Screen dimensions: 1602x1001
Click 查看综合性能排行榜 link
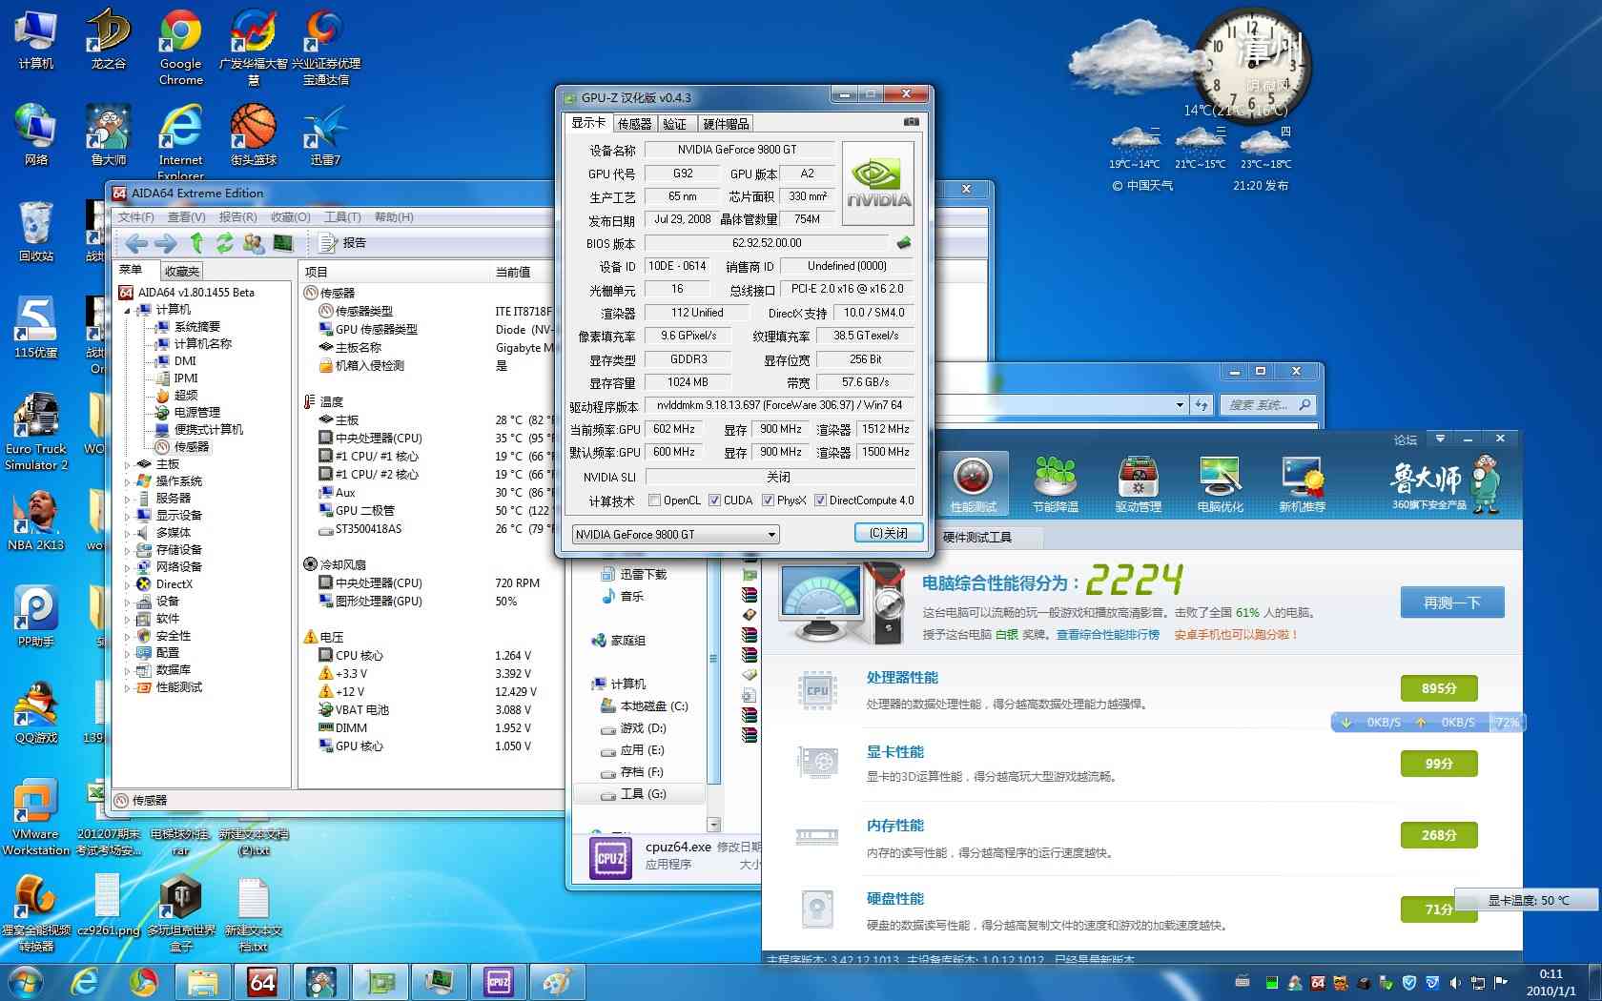1108,635
